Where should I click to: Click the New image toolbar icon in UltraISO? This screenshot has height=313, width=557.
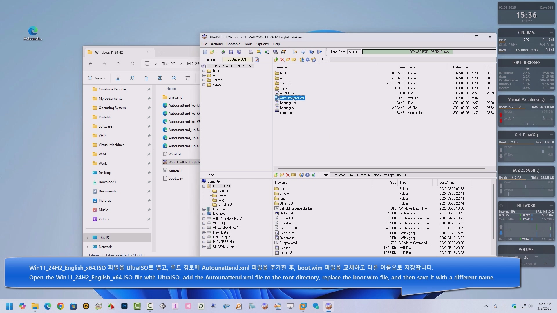click(205, 52)
